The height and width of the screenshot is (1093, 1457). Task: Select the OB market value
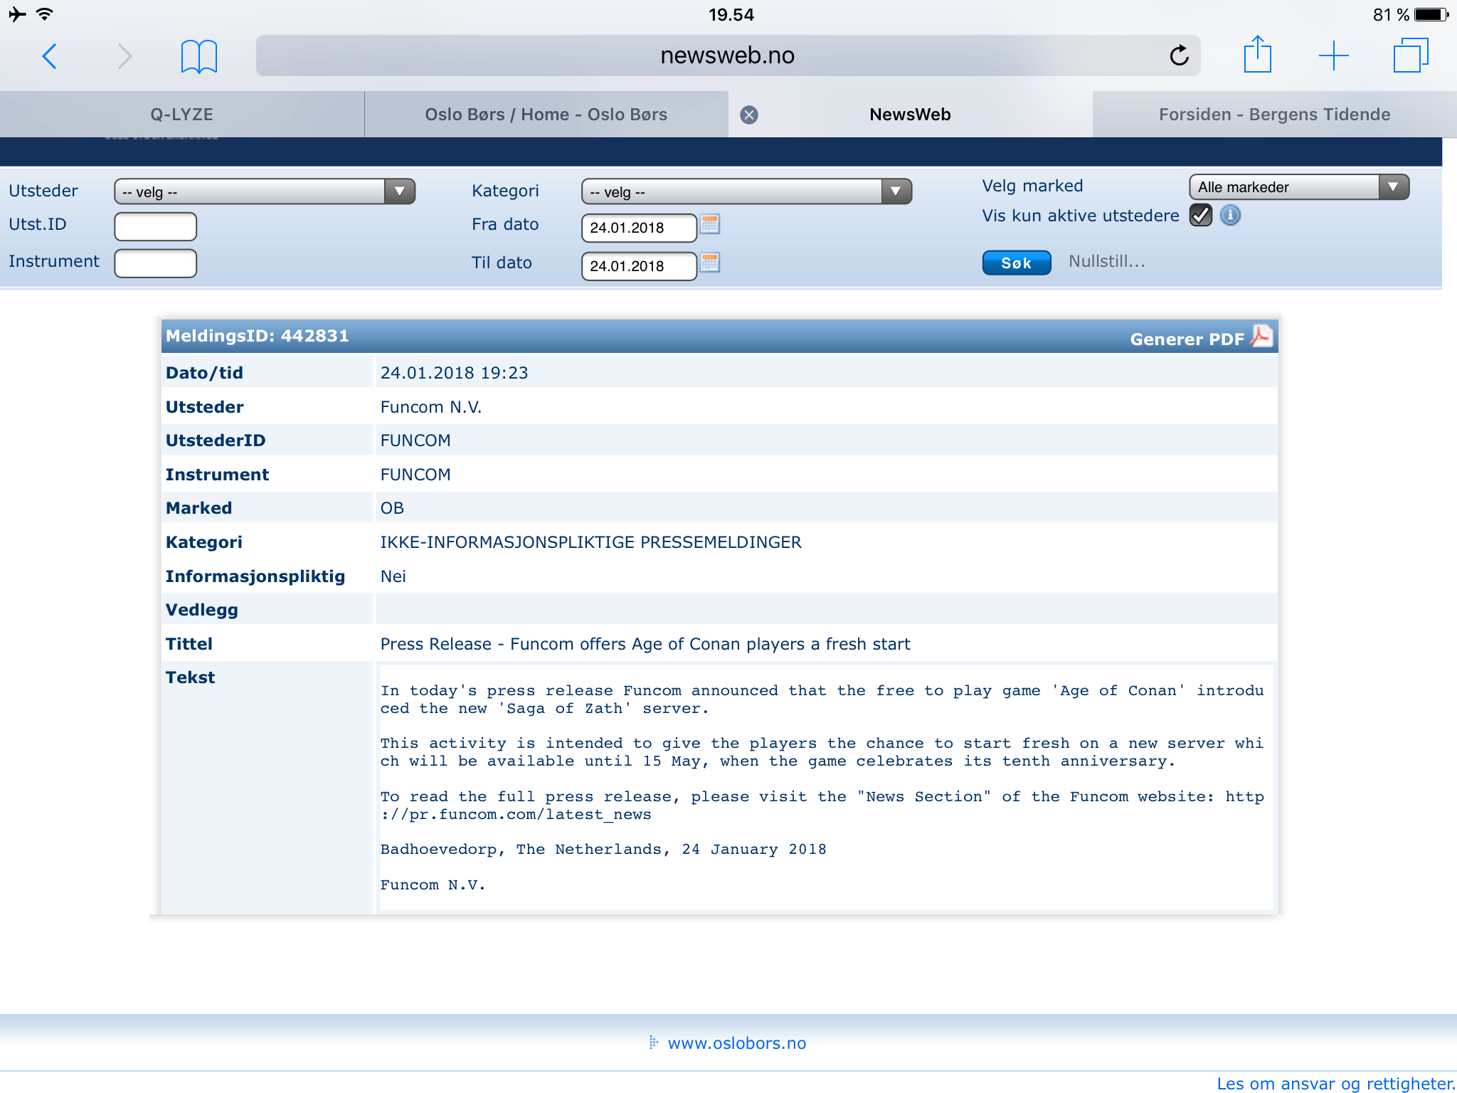click(x=392, y=508)
